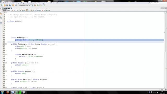Click the red macro record icon
Viewport: 167px width, 94px height.
tap(42, 10)
